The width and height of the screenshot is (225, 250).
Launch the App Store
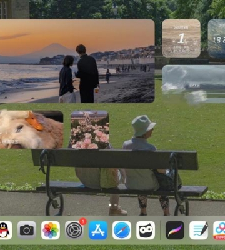[98, 230]
